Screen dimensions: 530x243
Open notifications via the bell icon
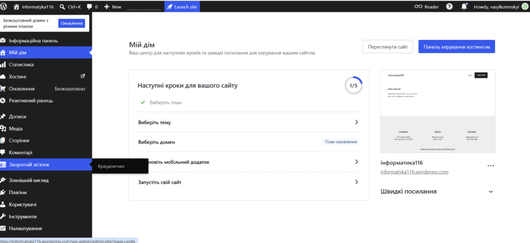[x=465, y=6]
